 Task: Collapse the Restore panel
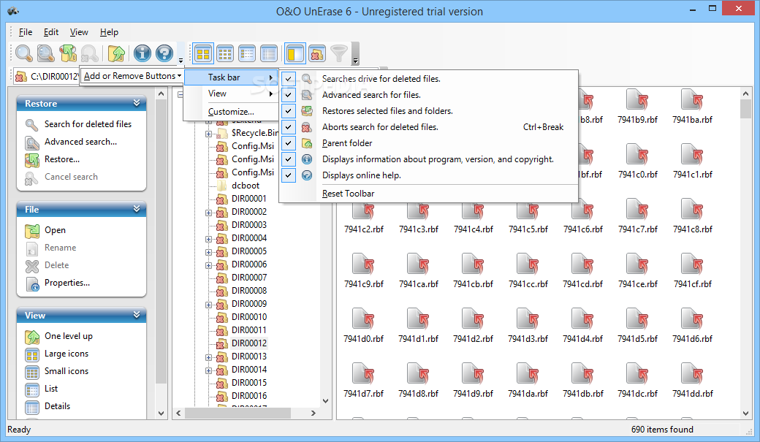(x=137, y=103)
